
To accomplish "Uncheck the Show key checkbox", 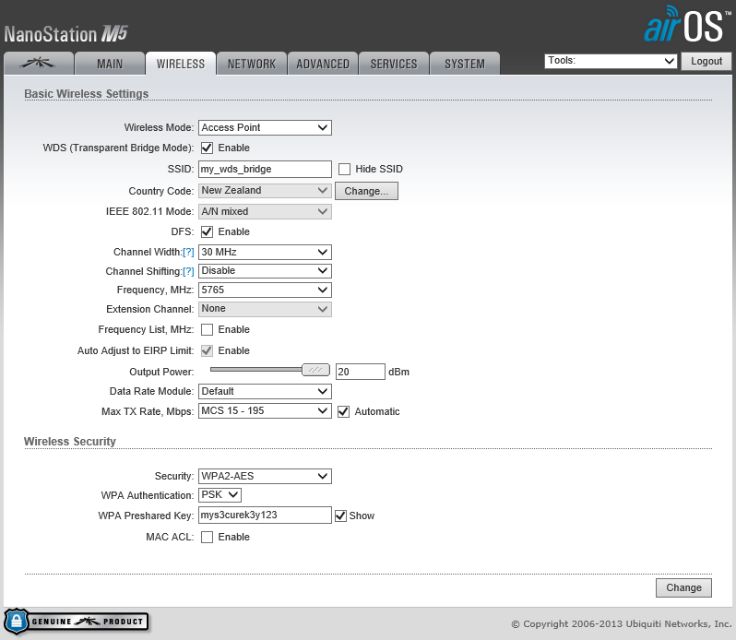I will (x=340, y=516).
